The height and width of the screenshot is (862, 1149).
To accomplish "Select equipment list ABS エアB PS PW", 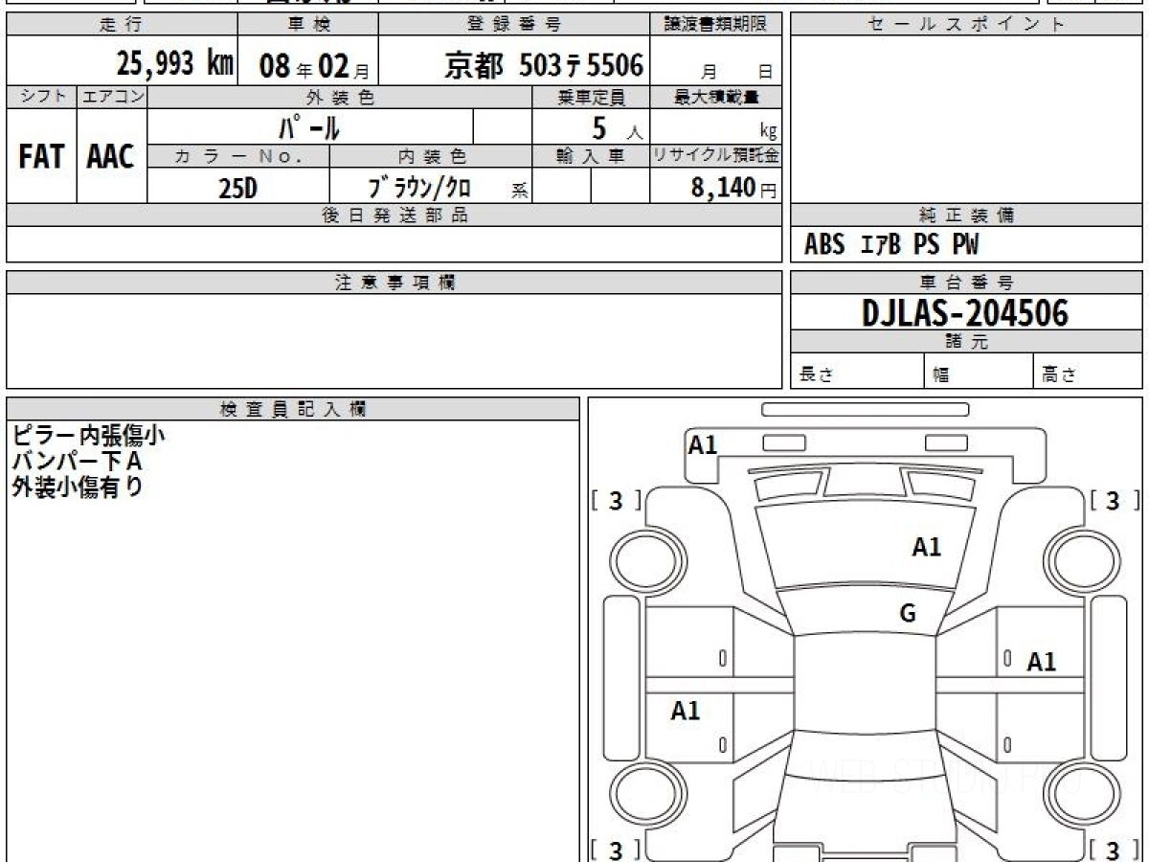I will click(891, 245).
